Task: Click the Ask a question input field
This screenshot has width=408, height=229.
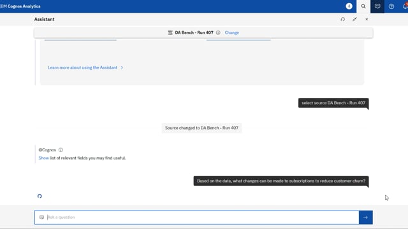Action: click(197, 218)
